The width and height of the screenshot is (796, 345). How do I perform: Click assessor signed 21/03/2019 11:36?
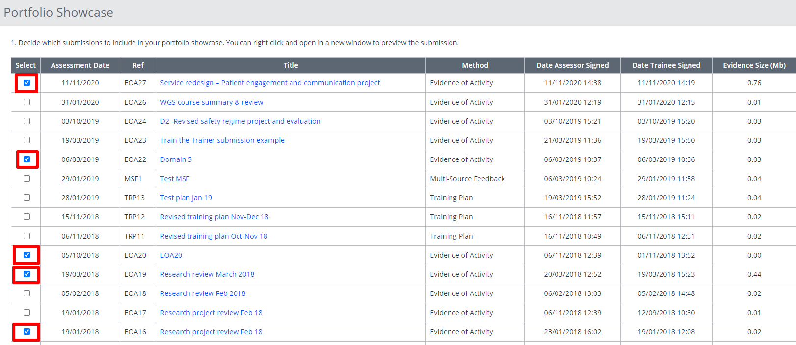572,140
